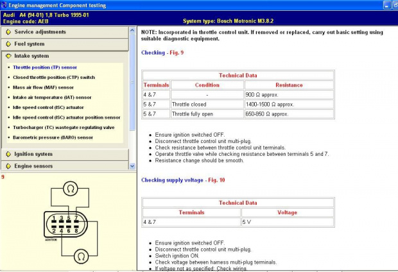This screenshot has height=272, width=398.
Task: Click the '1400-1500 Ω approx.' cell
Action: tap(289, 105)
